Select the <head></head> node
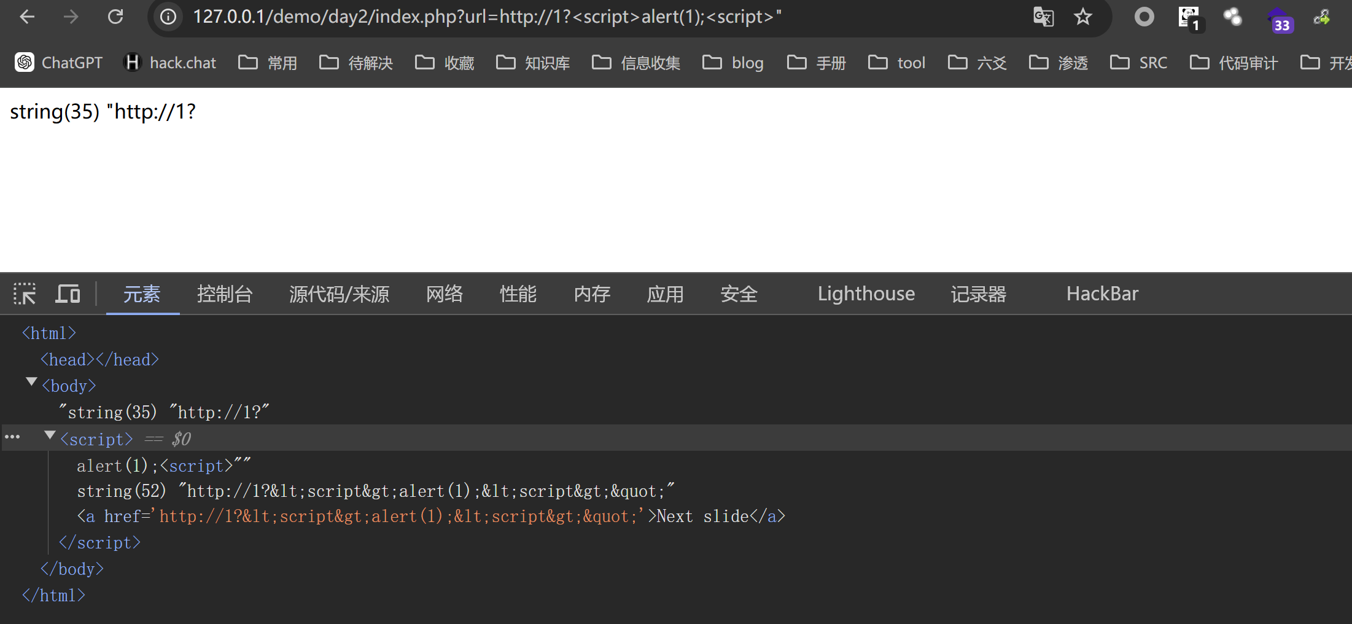 click(x=99, y=359)
